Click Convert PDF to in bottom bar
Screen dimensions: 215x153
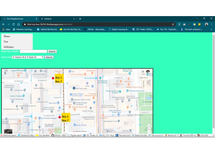(x=188, y=135)
